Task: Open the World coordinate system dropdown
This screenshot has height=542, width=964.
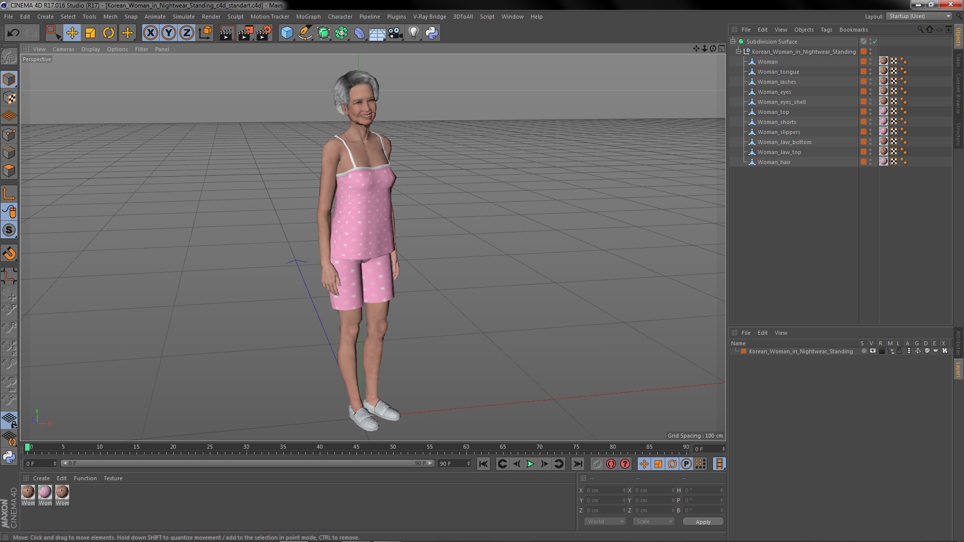Action: 605,521
